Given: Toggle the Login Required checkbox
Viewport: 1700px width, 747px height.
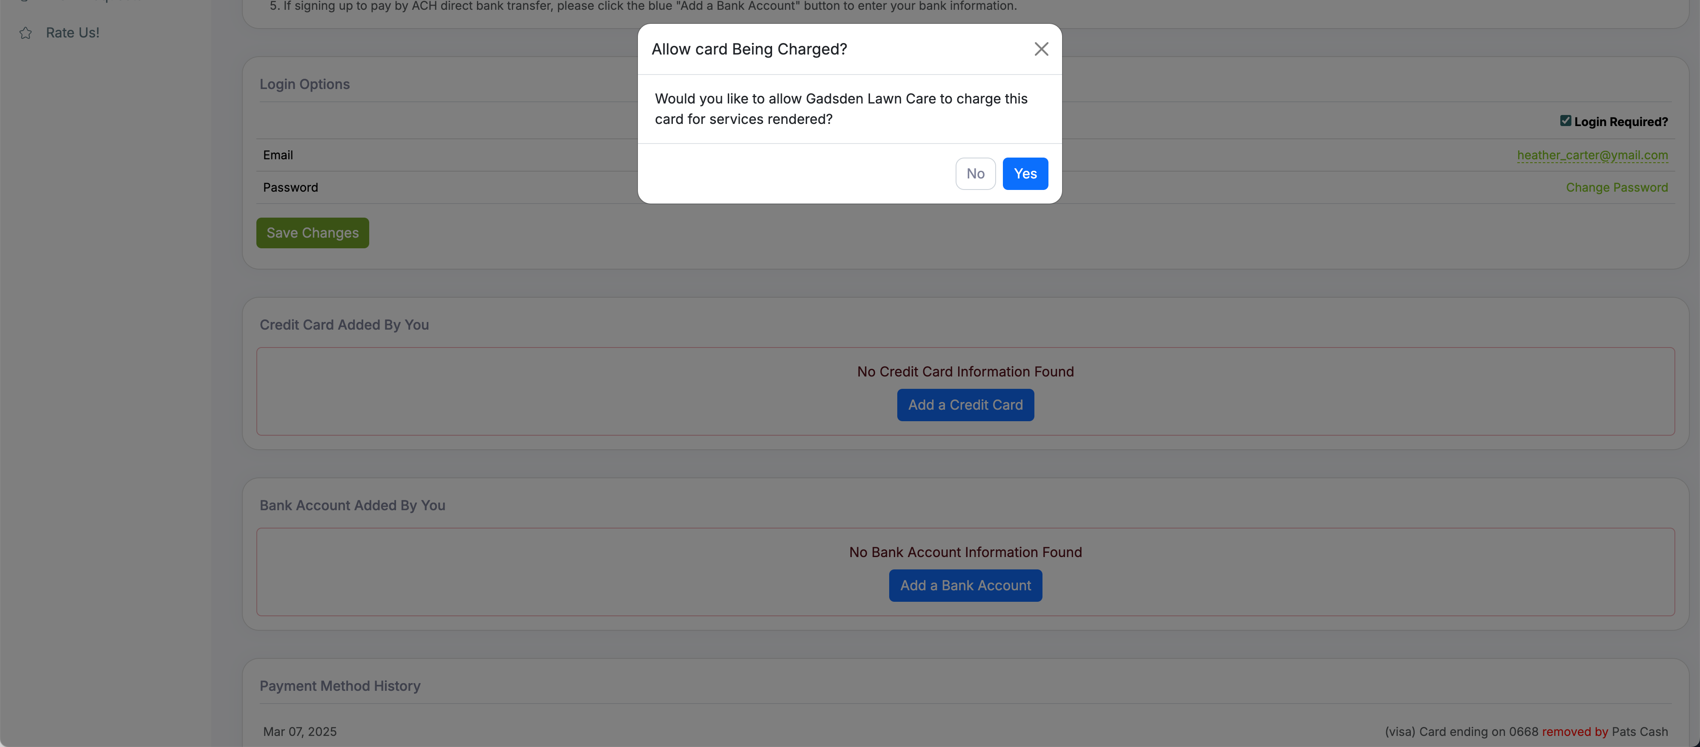Looking at the screenshot, I should (1565, 120).
